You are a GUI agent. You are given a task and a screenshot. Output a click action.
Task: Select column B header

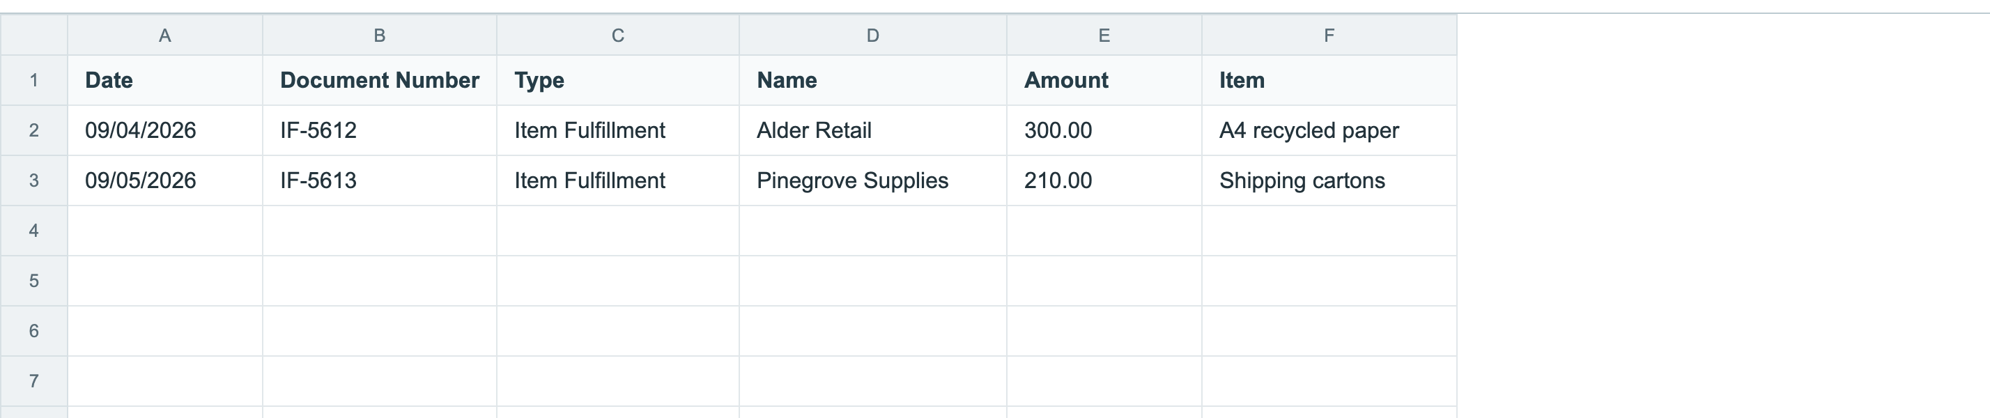click(x=379, y=35)
